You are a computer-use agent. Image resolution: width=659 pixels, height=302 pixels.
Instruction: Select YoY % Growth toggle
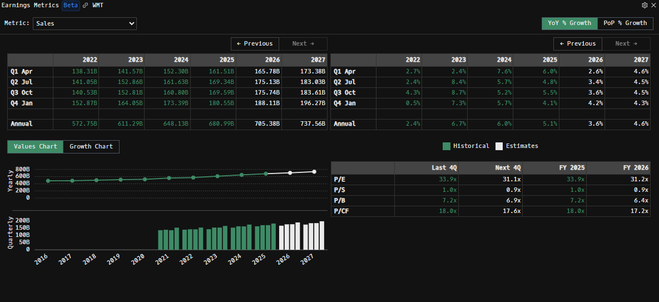coord(569,23)
